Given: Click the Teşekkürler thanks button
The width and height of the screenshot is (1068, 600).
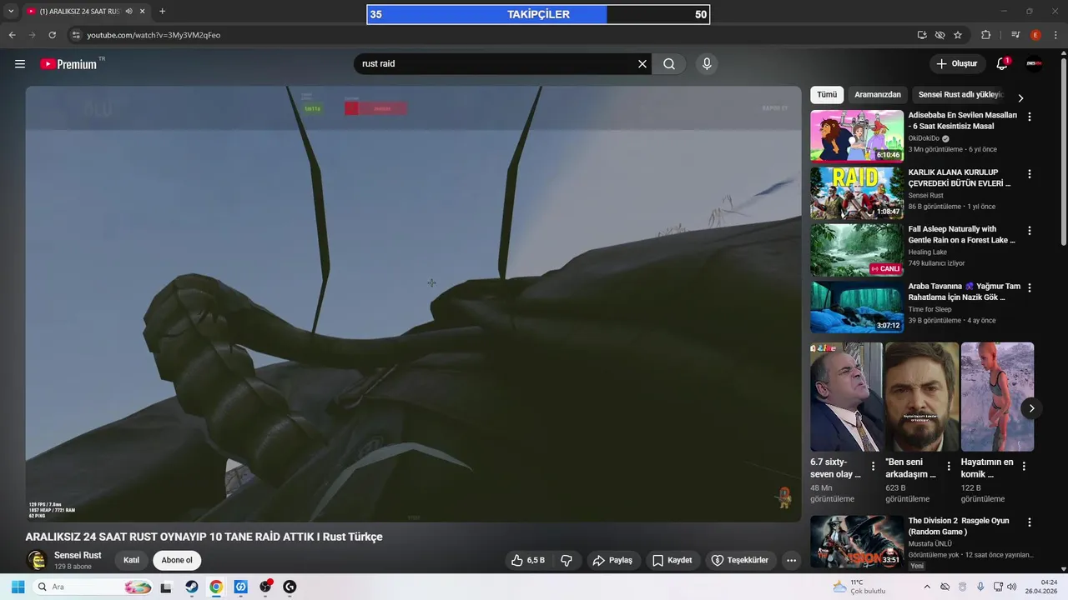Looking at the screenshot, I should point(740,560).
